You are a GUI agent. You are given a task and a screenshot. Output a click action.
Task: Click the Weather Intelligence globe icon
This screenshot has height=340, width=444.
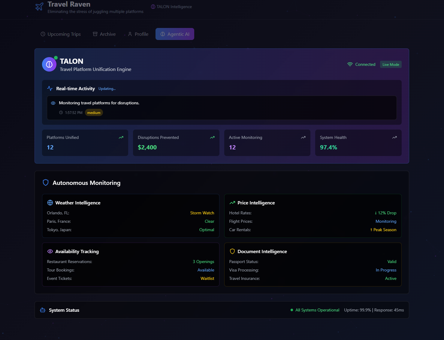coord(50,203)
